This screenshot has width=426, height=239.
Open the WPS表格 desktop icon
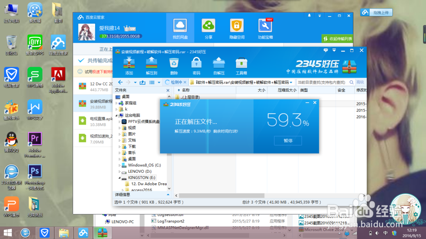[x=35, y=77]
